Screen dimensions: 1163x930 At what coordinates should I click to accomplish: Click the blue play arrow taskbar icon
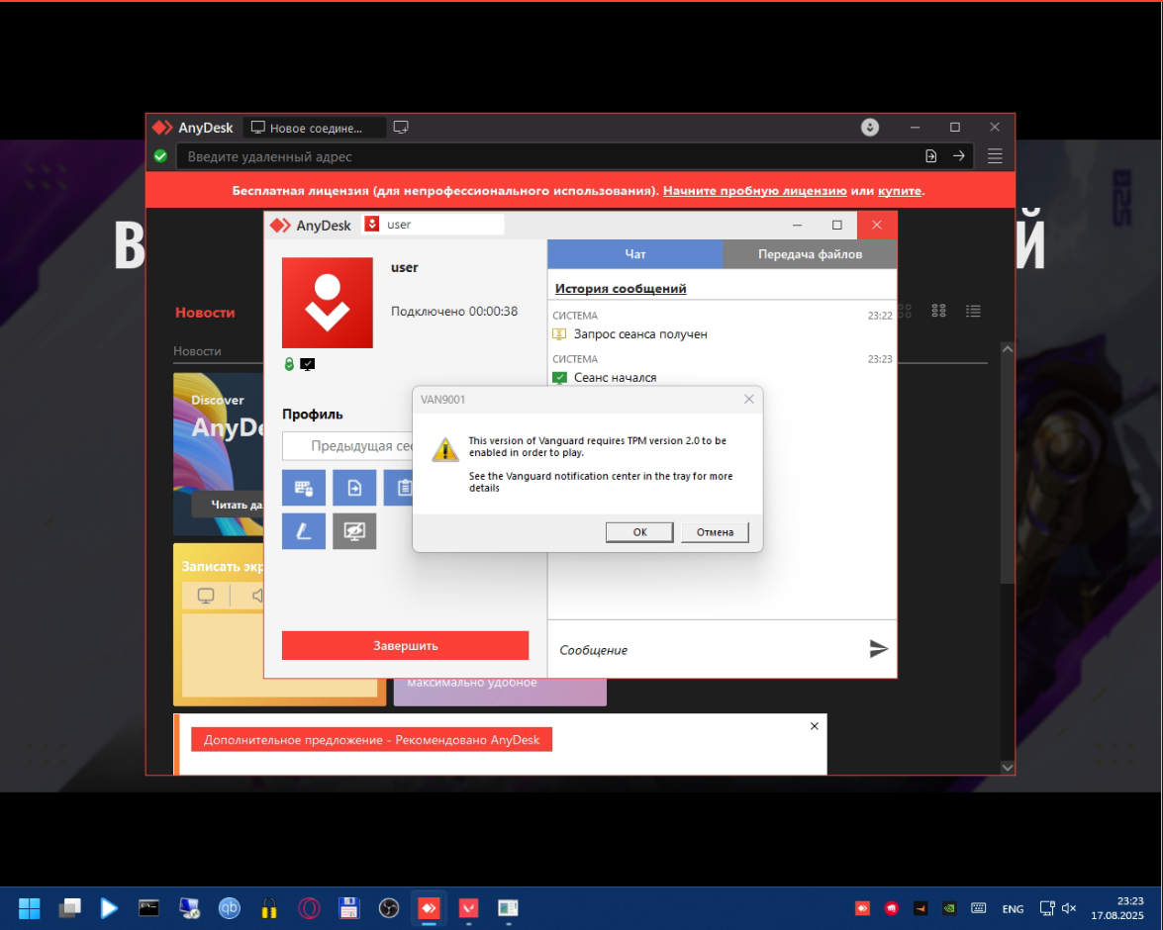click(109, 908)
